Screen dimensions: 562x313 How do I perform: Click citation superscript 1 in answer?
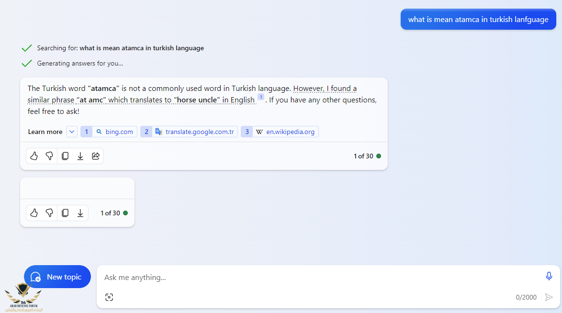[261, 97]
